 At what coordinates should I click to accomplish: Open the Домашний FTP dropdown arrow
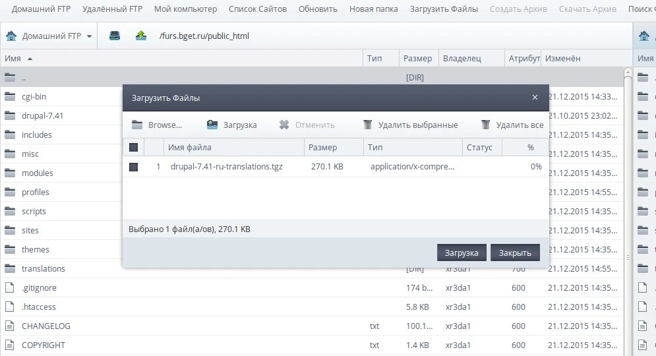tap(89, 36)
